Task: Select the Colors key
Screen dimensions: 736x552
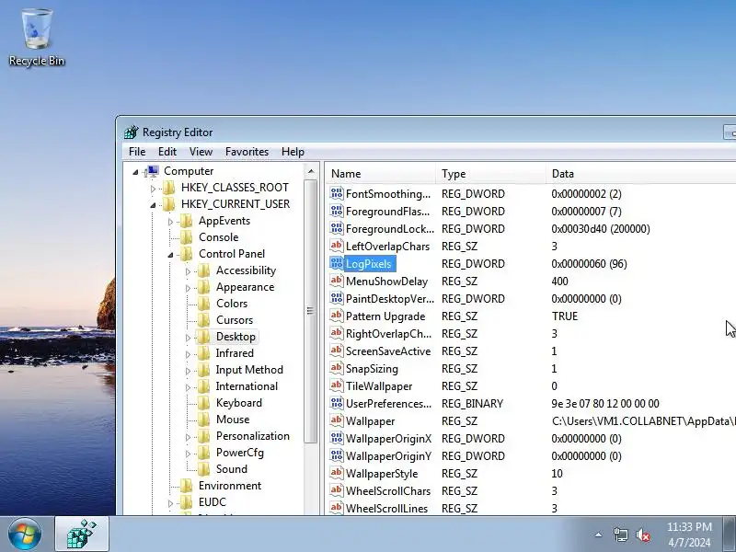Action: [x=232, y=304]
